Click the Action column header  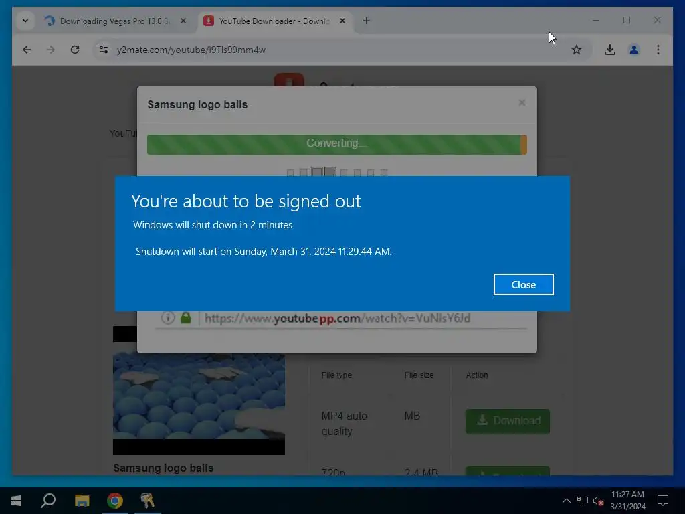(476, 375)
